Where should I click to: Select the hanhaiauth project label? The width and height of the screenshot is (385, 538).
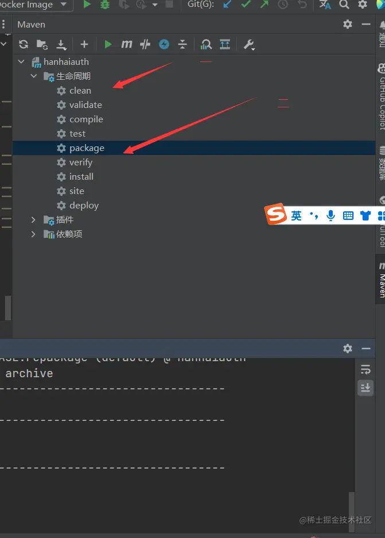[66, 62]
